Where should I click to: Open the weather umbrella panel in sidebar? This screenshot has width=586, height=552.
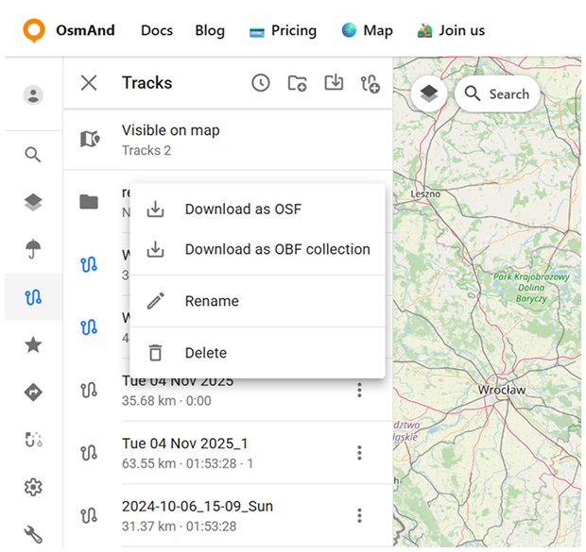click(x=33, y=249)
